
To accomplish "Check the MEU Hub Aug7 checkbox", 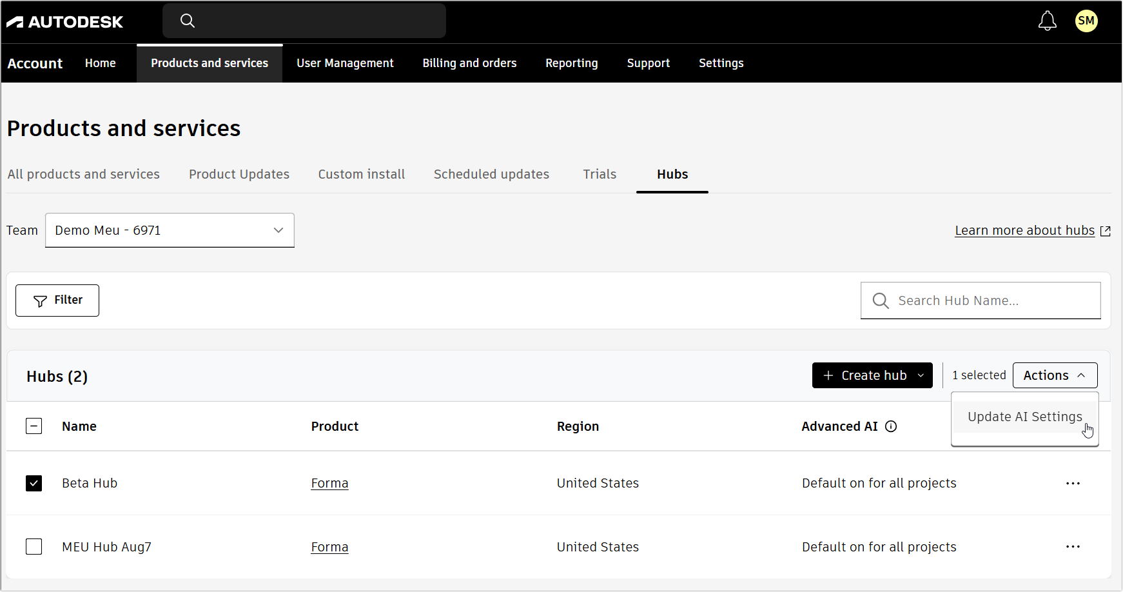I will 34,547.
